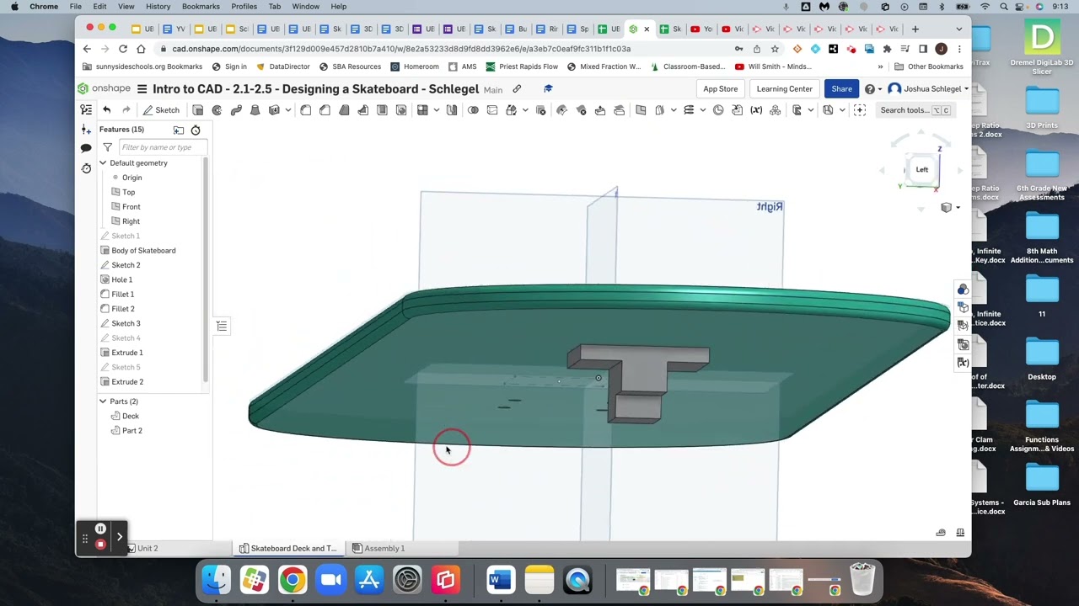Select Part 2 in parts list
The height and width of the screenshot is (606, 1079).
click(132, 431)
